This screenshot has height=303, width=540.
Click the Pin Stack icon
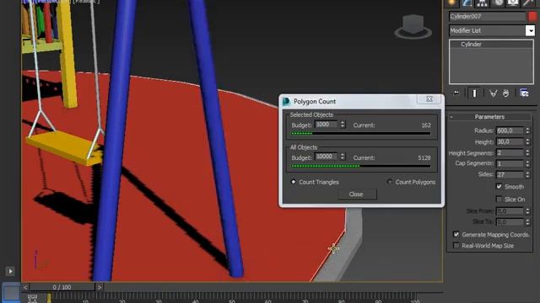(456, 93)
